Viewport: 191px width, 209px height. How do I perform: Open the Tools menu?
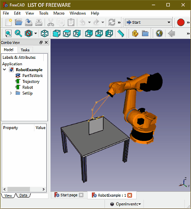click(x=44, y=13)
